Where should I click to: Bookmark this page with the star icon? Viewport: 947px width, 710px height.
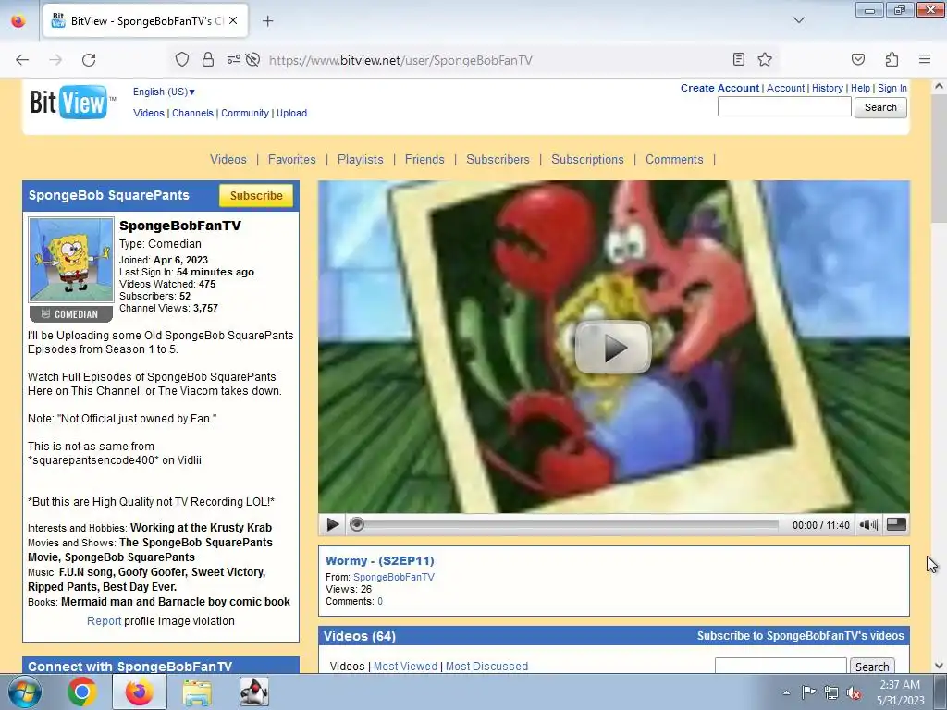[765, 59]
